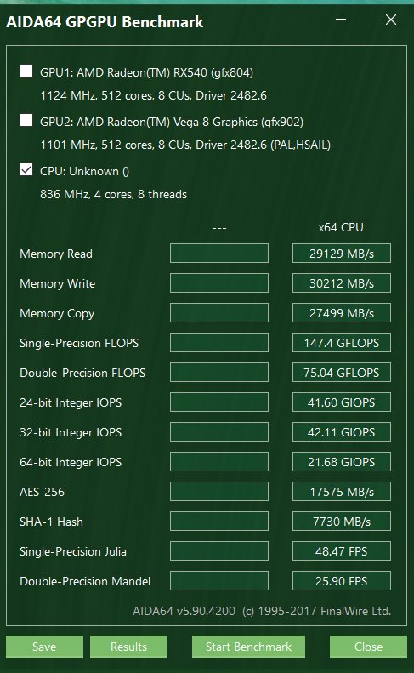Click the Single-Precision FLOPS value 147.4 GFLOPS
Viewport: 414px width, 673px height.
pyautogui.click(x=342, y=343)
